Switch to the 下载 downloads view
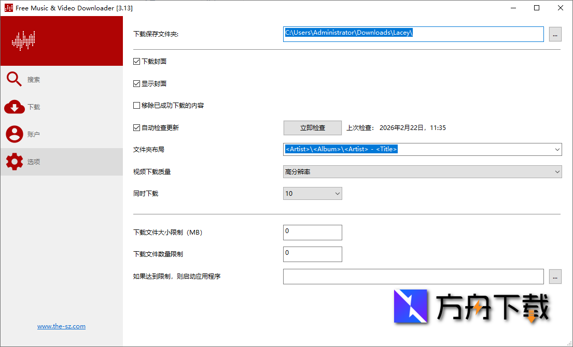573x347 pixels. [x=34, y=107]
